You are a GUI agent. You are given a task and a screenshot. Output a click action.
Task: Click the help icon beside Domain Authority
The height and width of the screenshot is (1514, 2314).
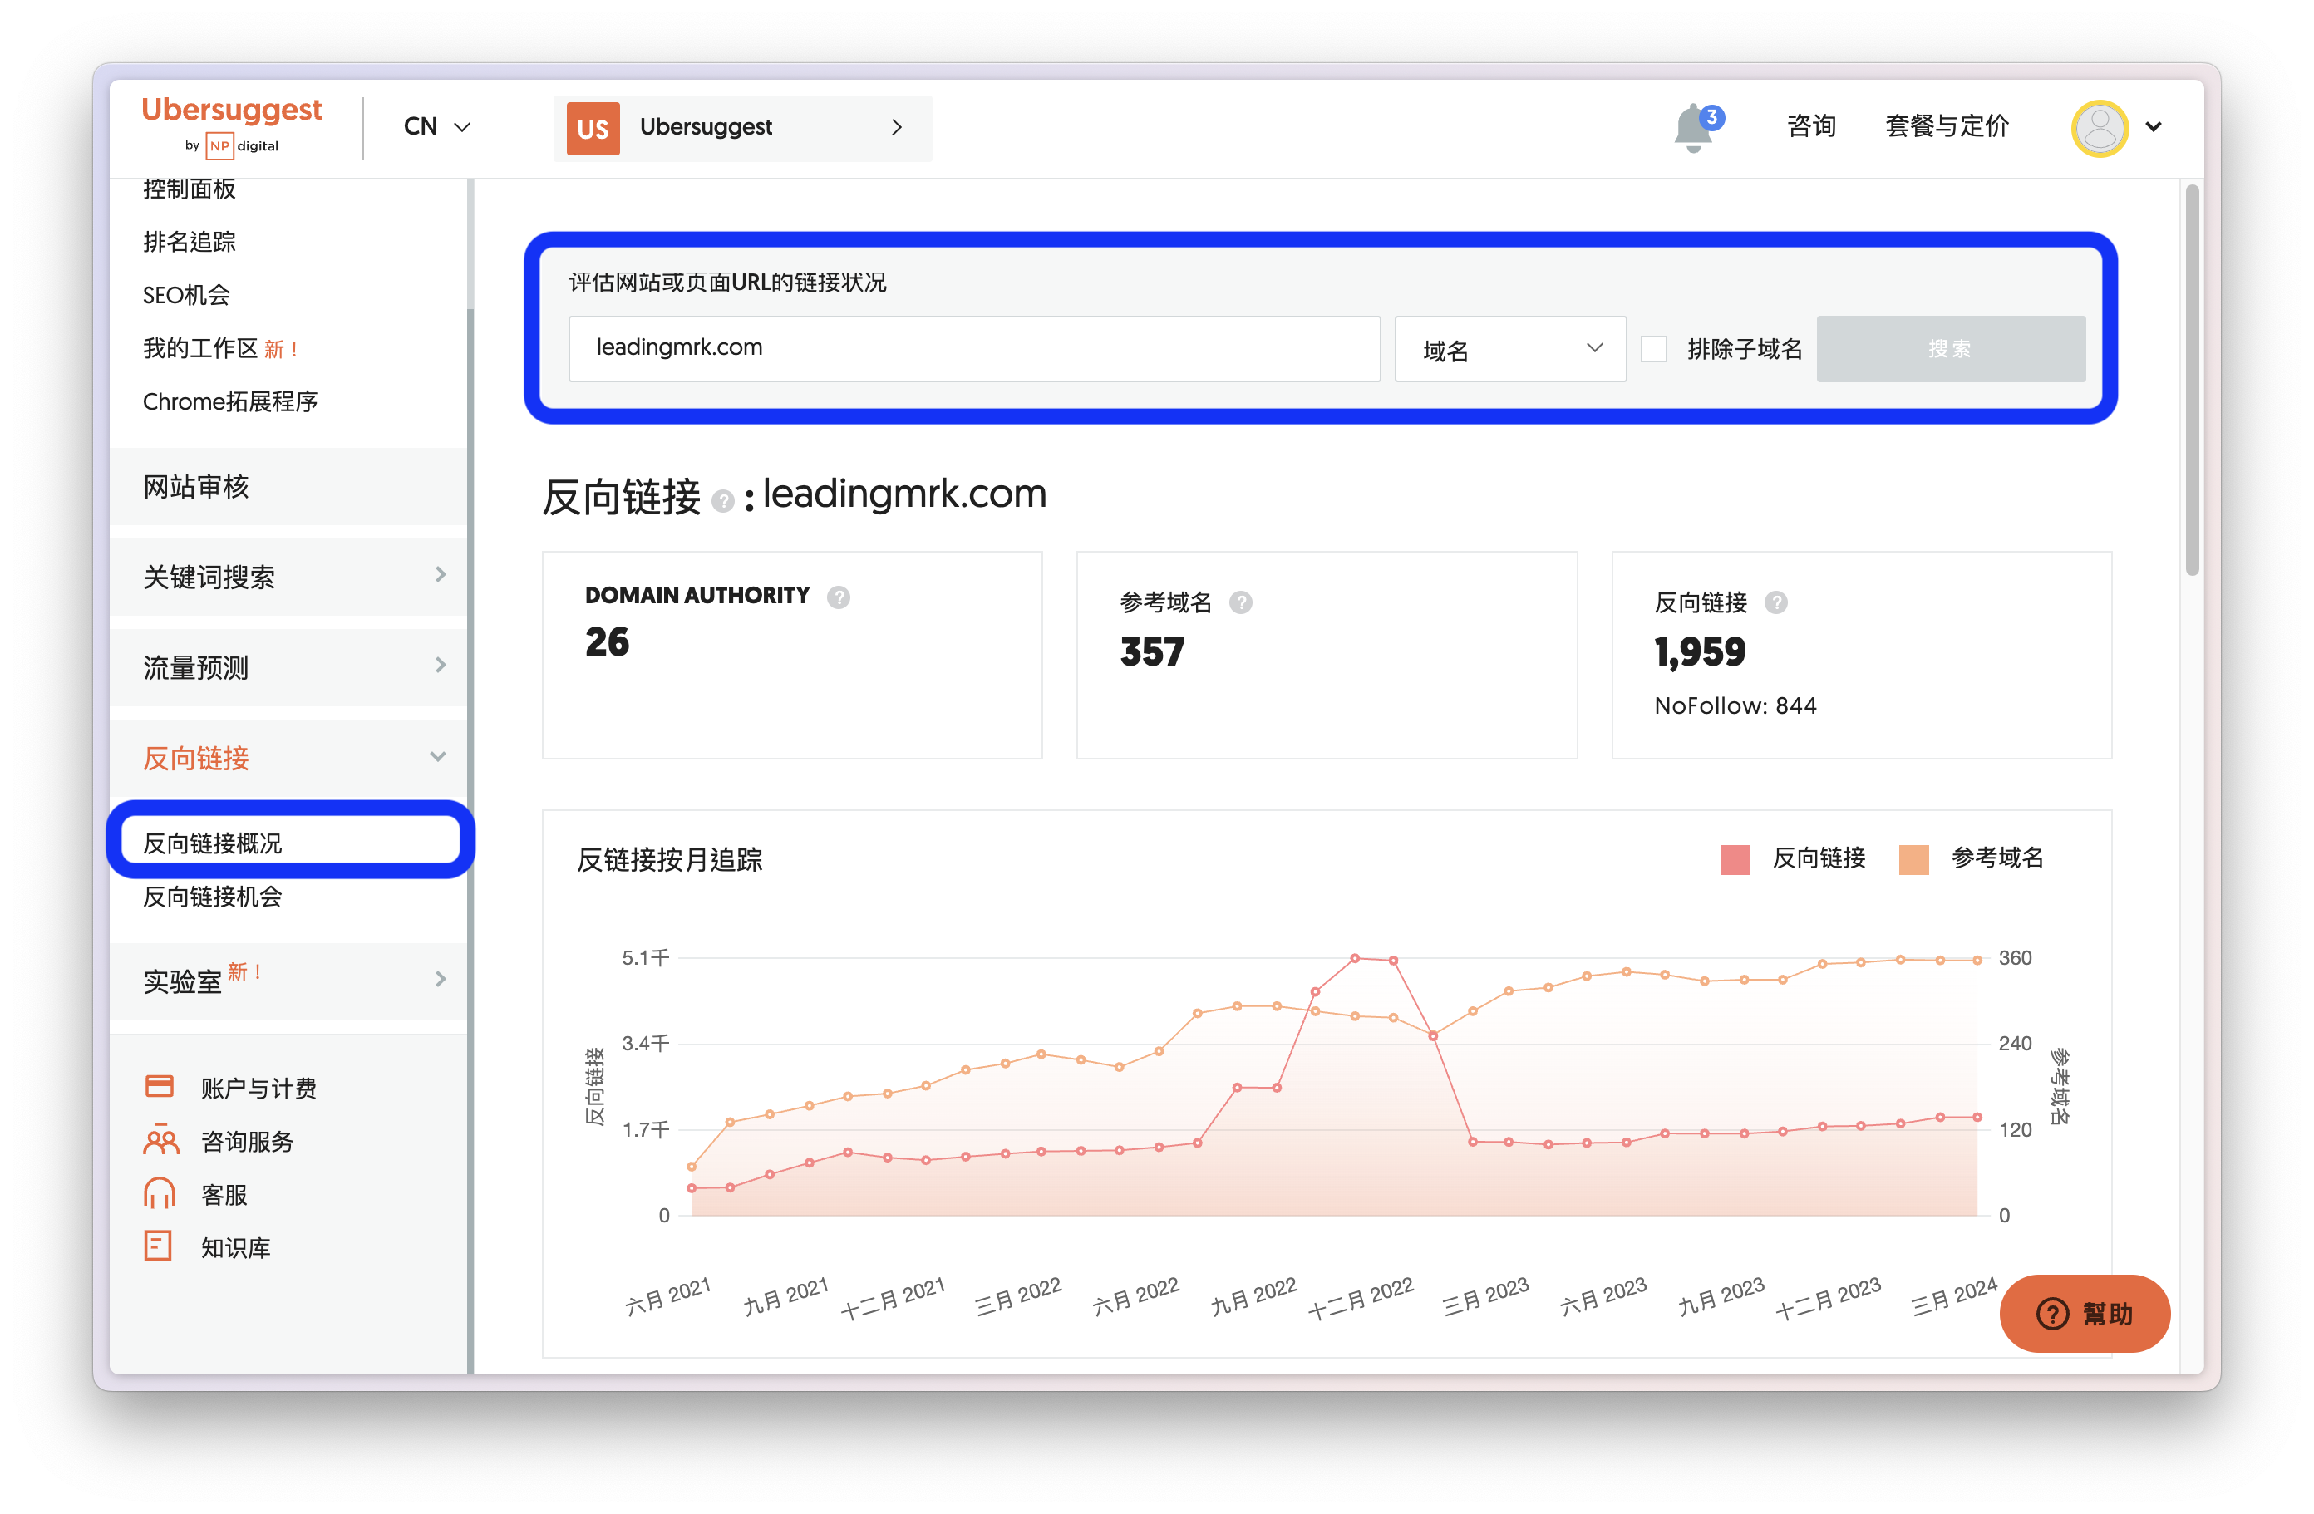tap(838, 597)
